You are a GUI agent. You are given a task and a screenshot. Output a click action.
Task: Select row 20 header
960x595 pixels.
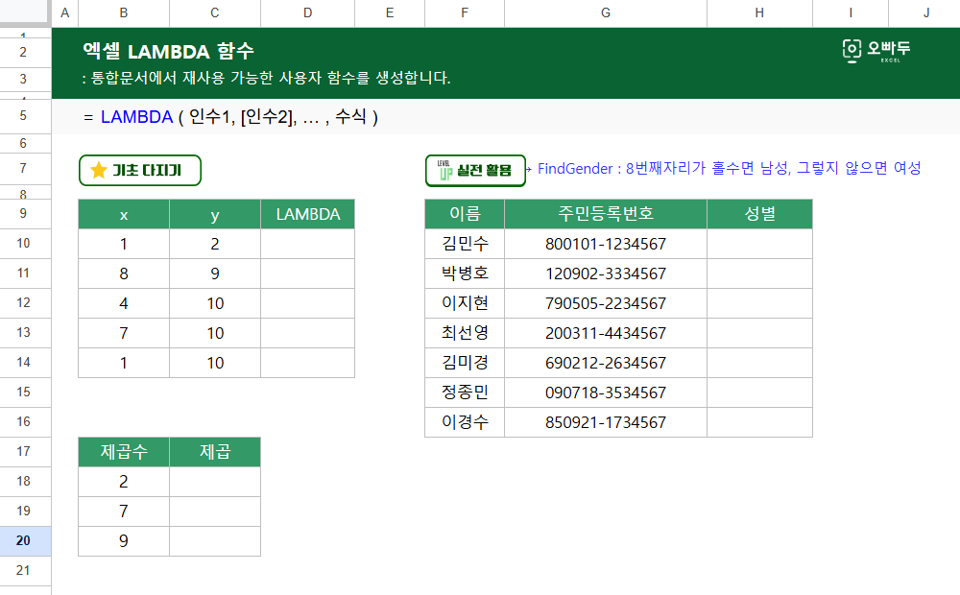pyautogui.click(x=25, y=540)
